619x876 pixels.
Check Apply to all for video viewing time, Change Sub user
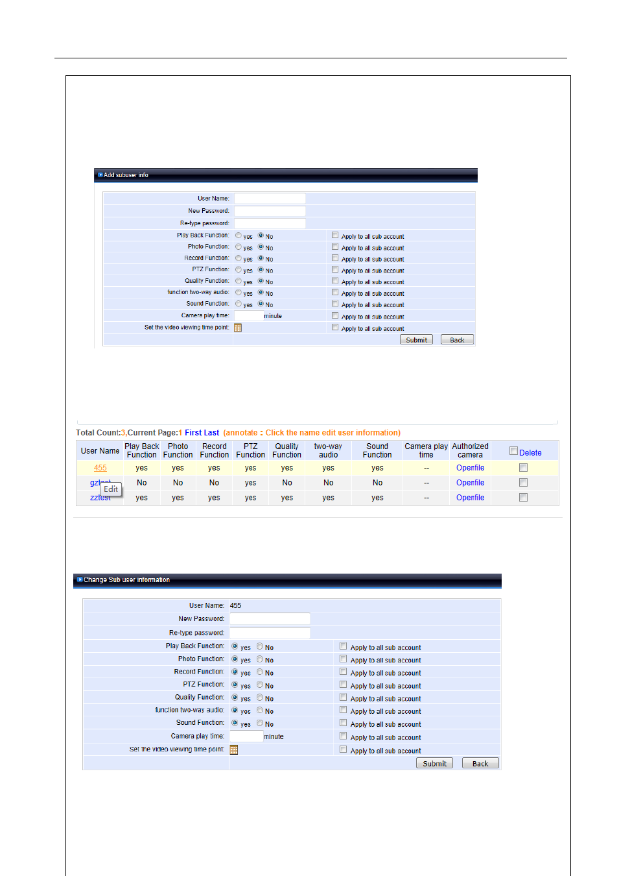[x=344, y=749]
